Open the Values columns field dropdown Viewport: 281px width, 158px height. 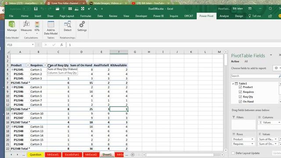[279, 122]
